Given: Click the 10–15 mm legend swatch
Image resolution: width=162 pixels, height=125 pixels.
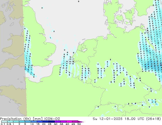Looking at the screenshot, I should point(34,122).
